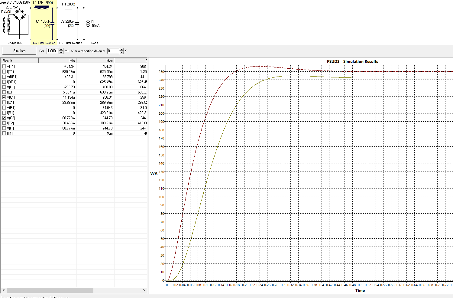Image resolution: width=453 pixels, height=298 pixels.
Task: Click the V(T1) min value -404.34
Action: pyautogui.click(x=69, y=67)
